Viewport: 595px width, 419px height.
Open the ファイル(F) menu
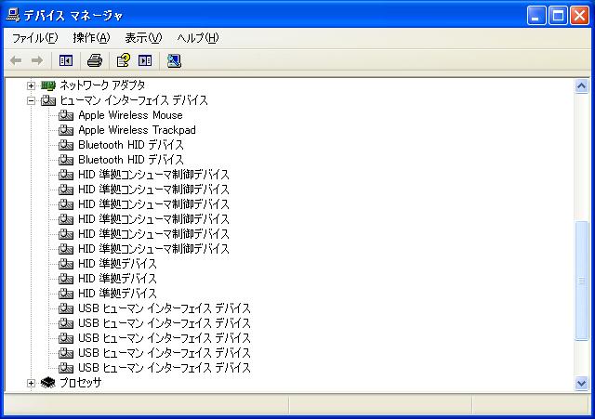tap(34, 38)
